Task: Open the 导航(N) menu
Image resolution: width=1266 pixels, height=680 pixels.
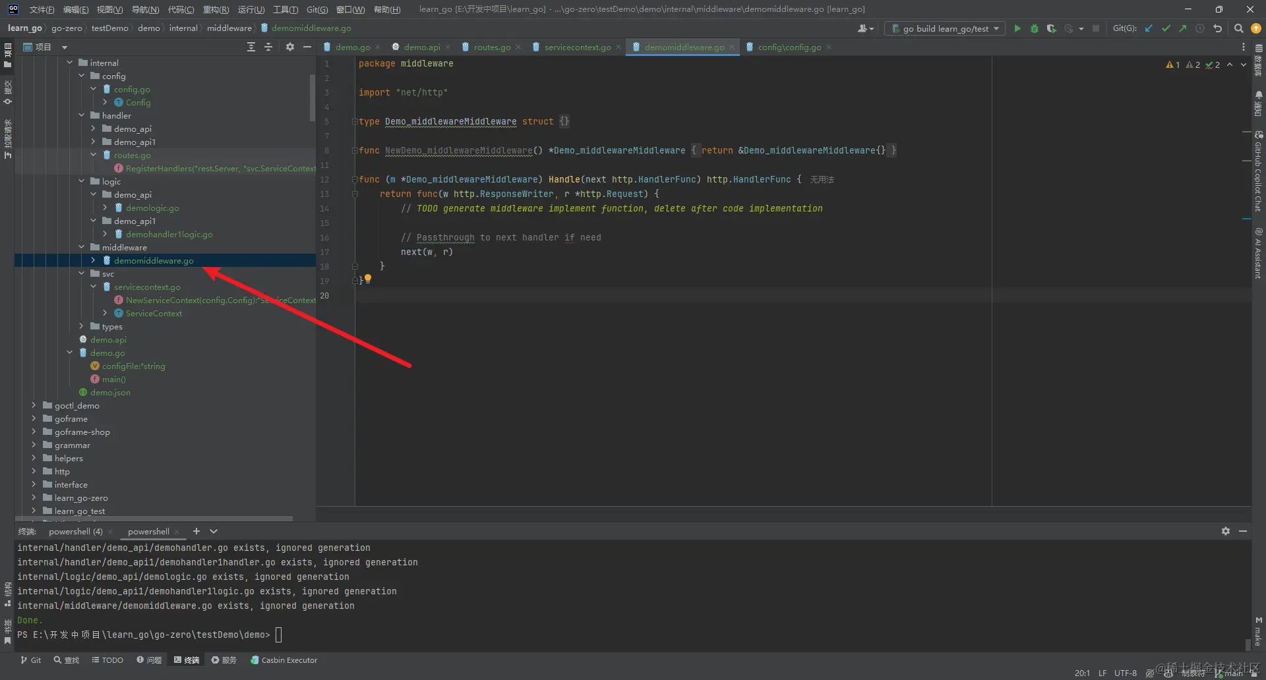Action: coord(145,9)
